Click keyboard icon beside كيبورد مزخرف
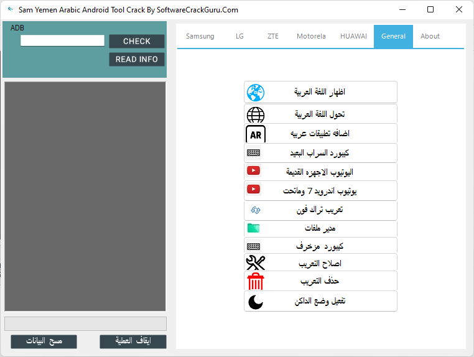Image resolution: width=474 pixels, height=357 pixels. [x=253, y=247]
